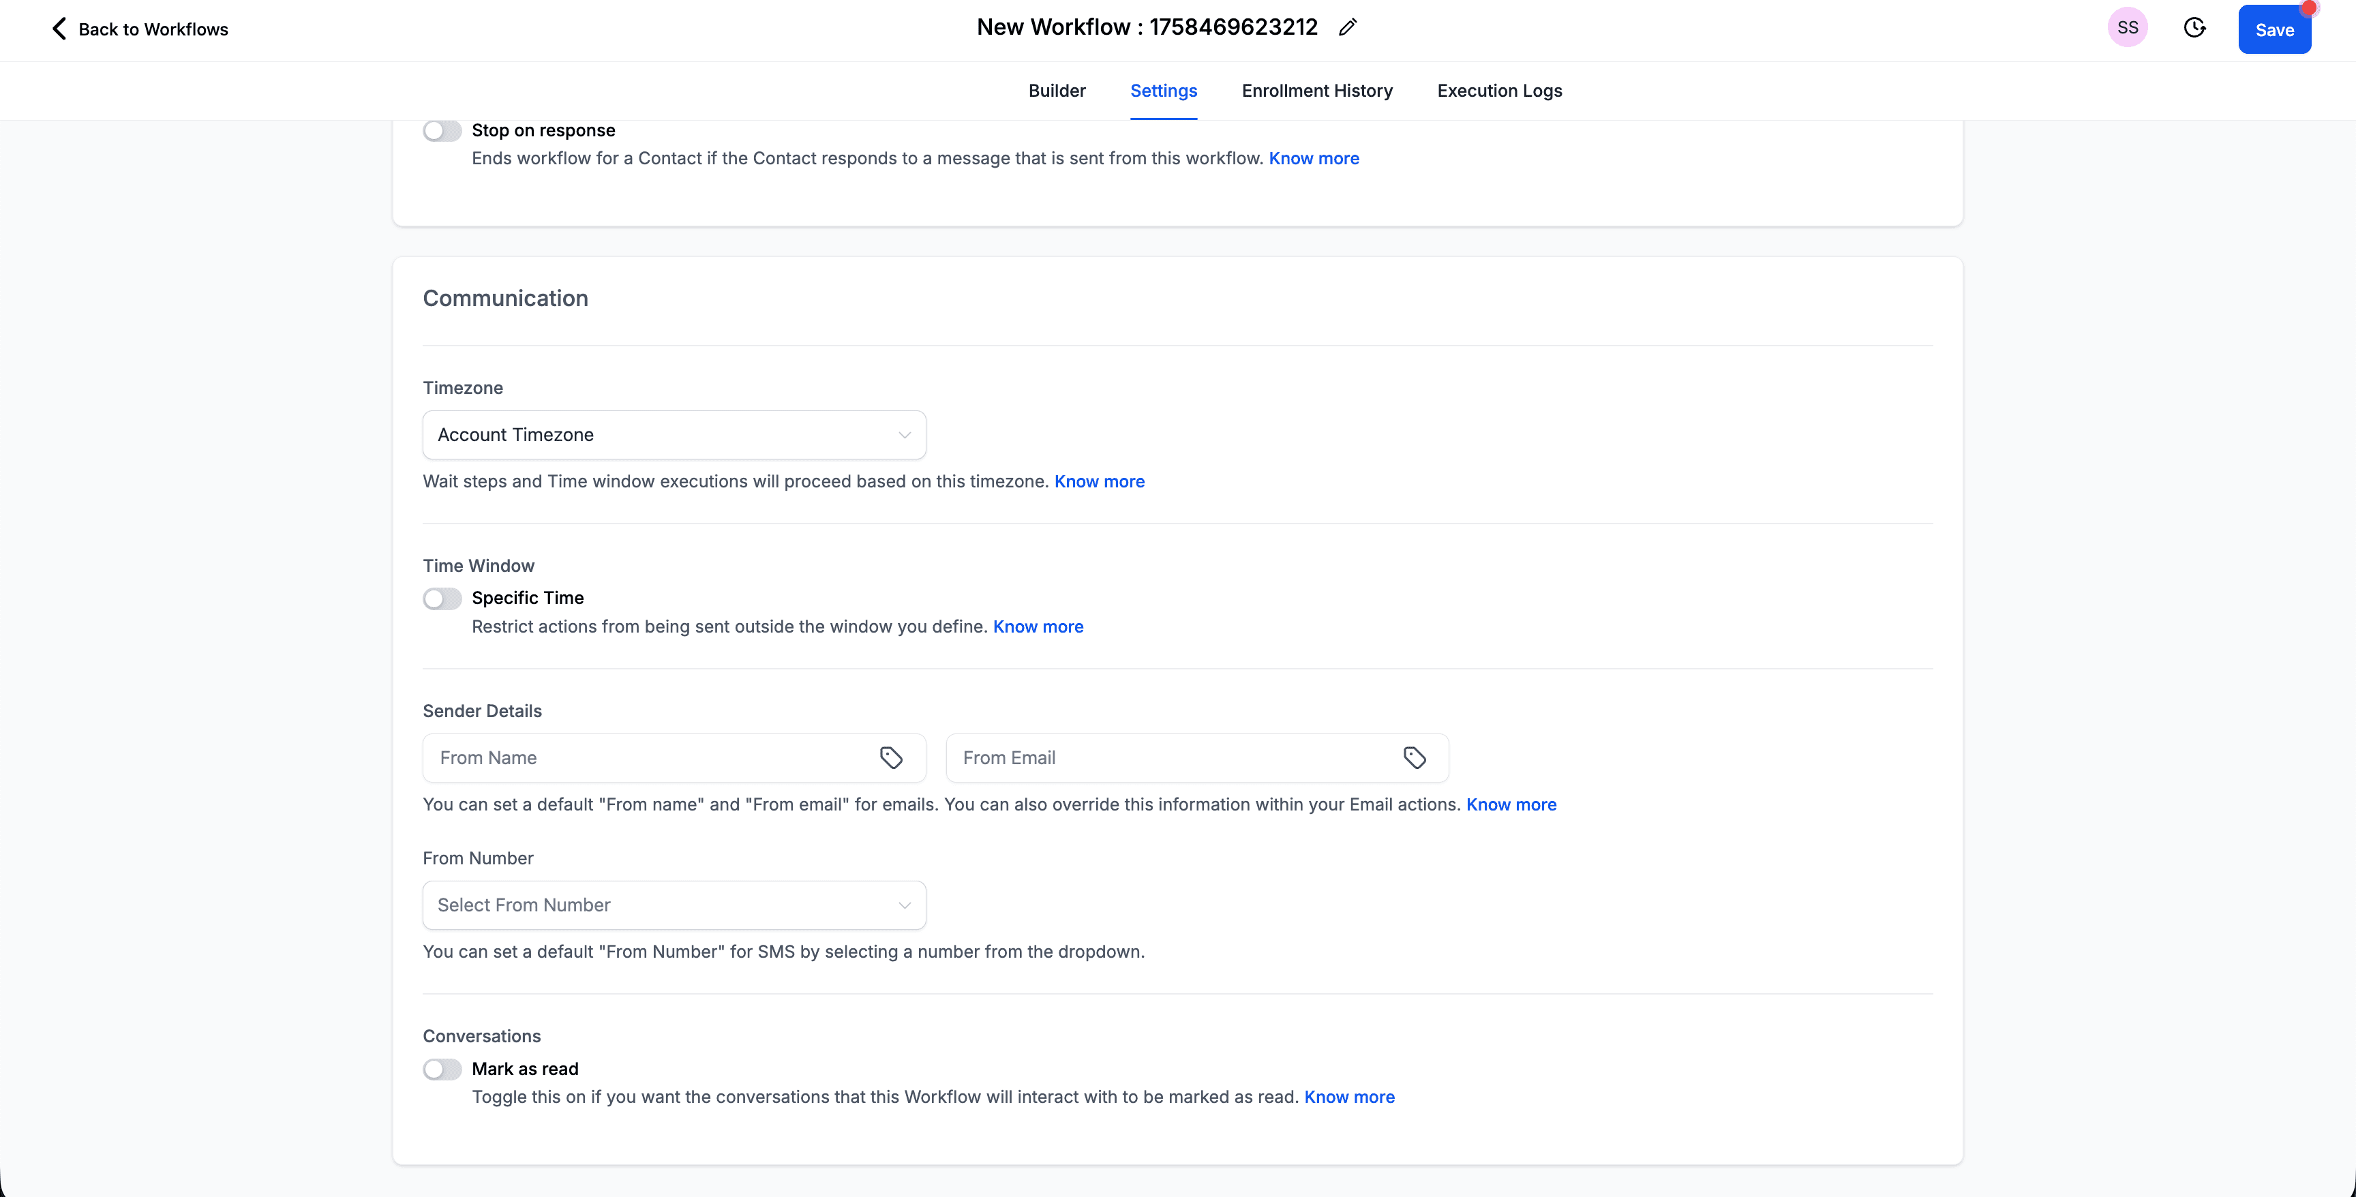Turn on Specific Time for the Time Window
The width and height of the screenshot is (2356, 1197).
click(442, 598)
